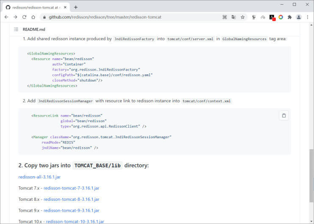This screenshot has height=224, width=314.
Task: Click the README.md file title
Action: [34, 30]
